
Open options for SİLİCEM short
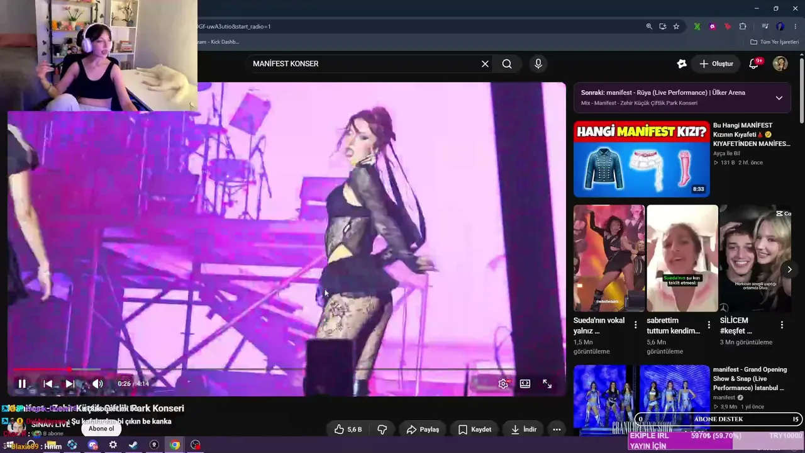tap(782, 325)
